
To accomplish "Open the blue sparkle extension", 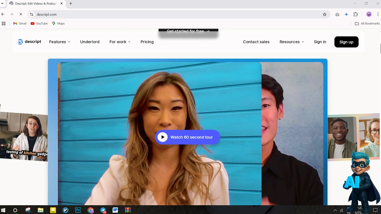I will pyautogui.click(x=346, y=14).
